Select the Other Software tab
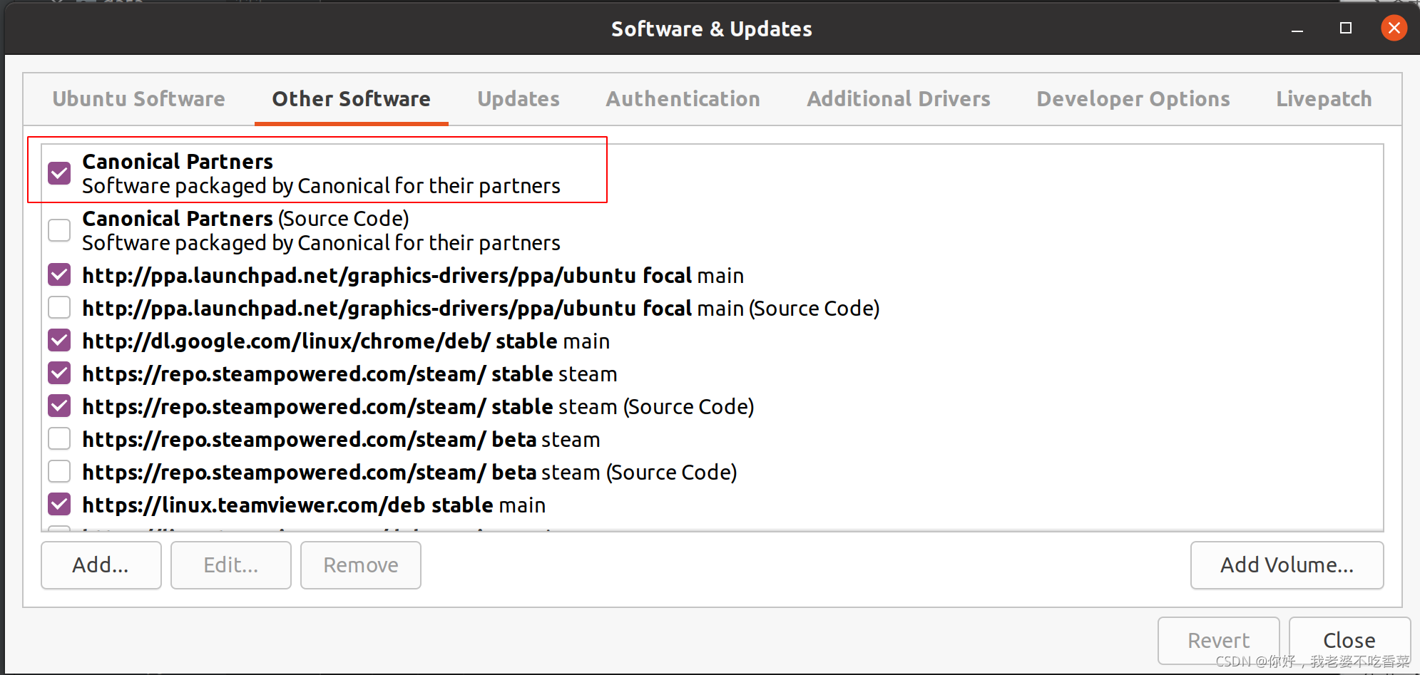This screenshot has width=1420, height=675. pyautogui.click(x=351, y=98)
